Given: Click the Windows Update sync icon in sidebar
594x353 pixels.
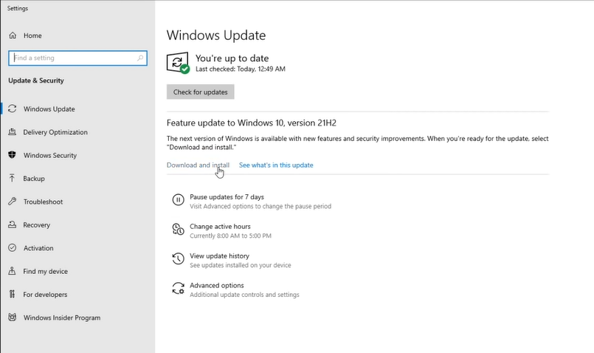Looking at the screenshot, I should click(x=13, y=109).
